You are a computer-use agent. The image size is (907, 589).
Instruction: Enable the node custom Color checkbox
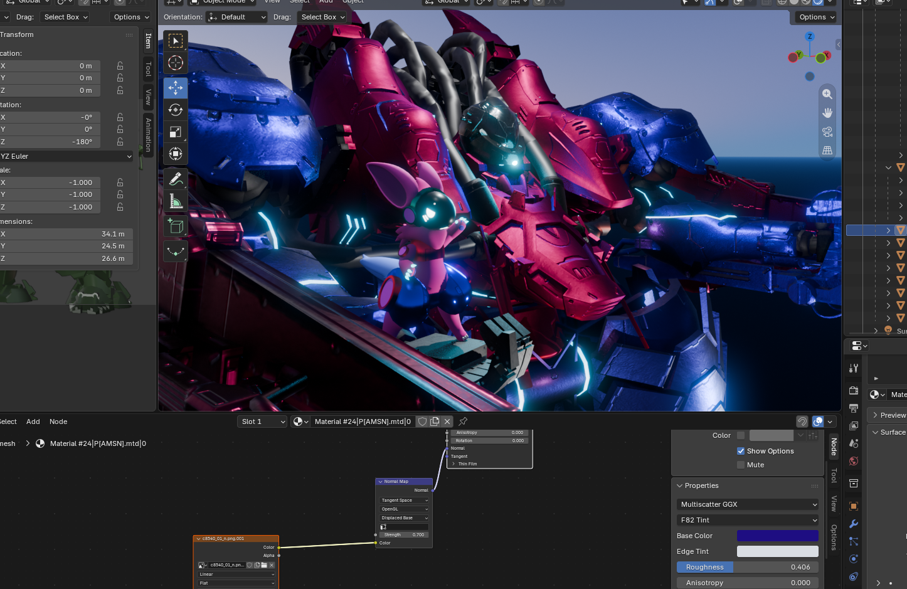coord(741,435)
